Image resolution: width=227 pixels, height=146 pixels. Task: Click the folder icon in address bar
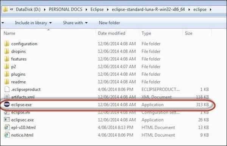click(x=5, y=9)
